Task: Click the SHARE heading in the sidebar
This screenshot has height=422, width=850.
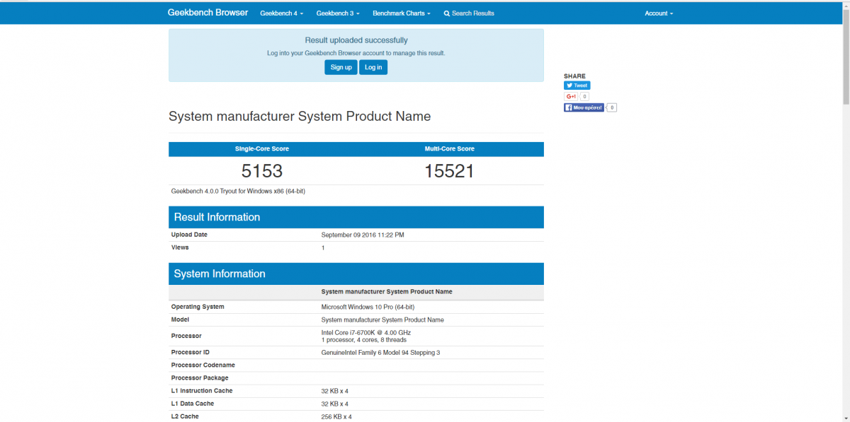Action: (574, 76)
